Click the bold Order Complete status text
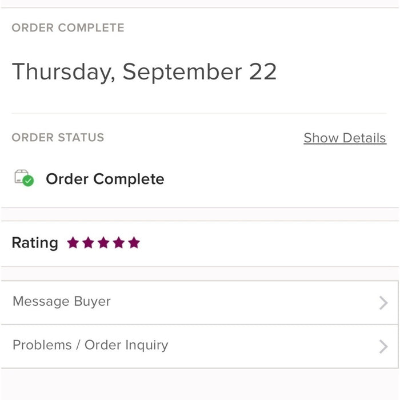 pos(105,179)
